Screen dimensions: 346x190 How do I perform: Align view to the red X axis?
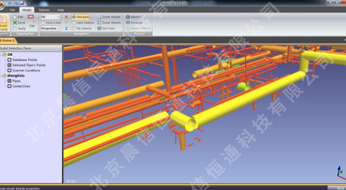[x=66, y=17]
